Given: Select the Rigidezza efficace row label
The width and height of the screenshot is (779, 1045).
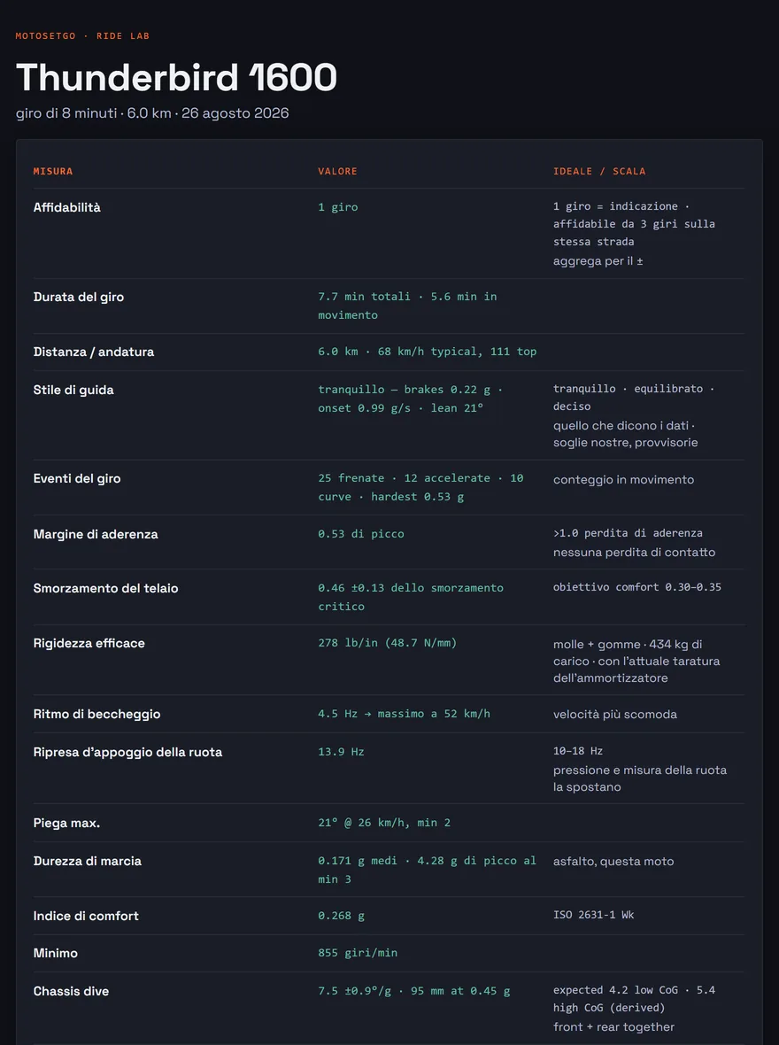Looking at the screenshot, I should click(x=89, y=643).
